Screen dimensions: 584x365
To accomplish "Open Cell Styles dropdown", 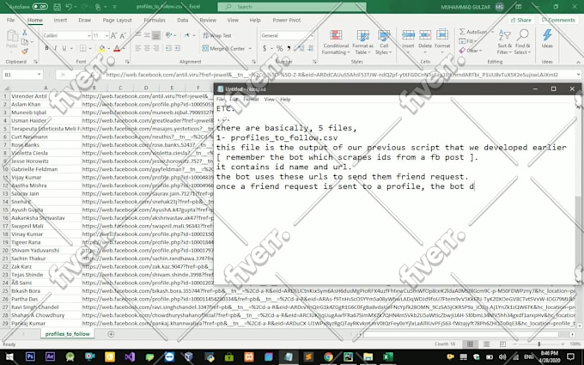I will click(x=384, y=42).
